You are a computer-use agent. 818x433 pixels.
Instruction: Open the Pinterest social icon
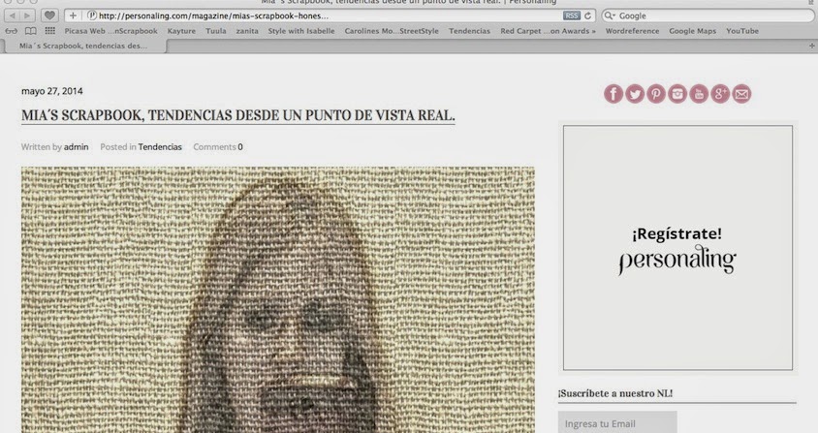click(x=656, y=94)
